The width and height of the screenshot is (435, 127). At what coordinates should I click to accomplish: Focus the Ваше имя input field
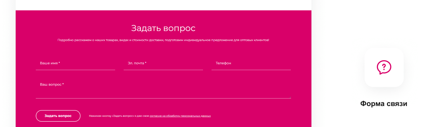coord(75,63)
